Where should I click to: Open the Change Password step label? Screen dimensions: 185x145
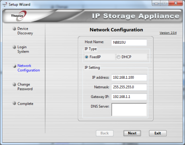[25, 86]
